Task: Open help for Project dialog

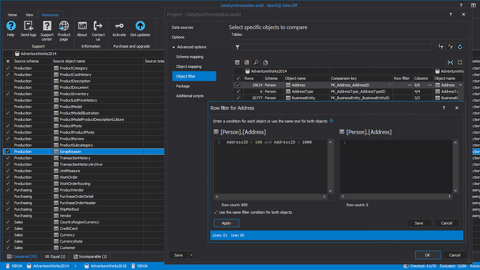Action: tap(451, 14)
